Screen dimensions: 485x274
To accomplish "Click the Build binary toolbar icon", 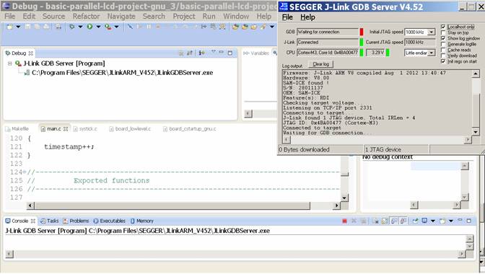I will pos(58,27).
